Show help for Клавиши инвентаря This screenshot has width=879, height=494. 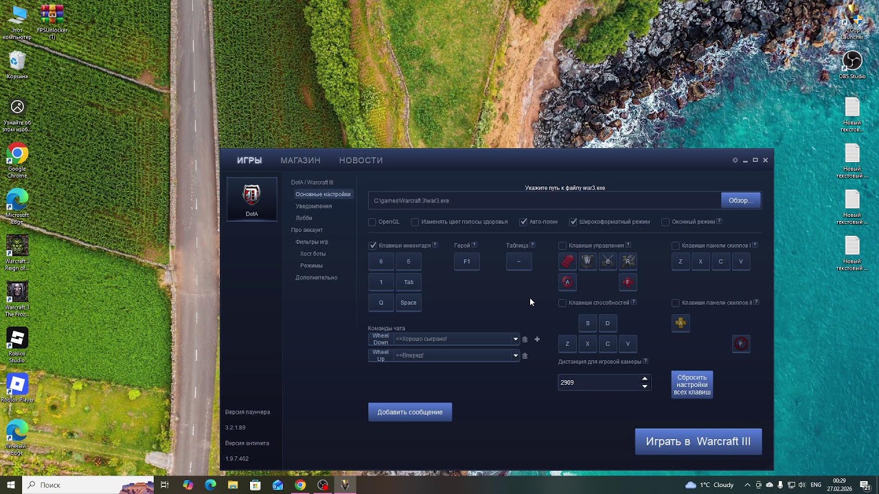tap(435, 245)
